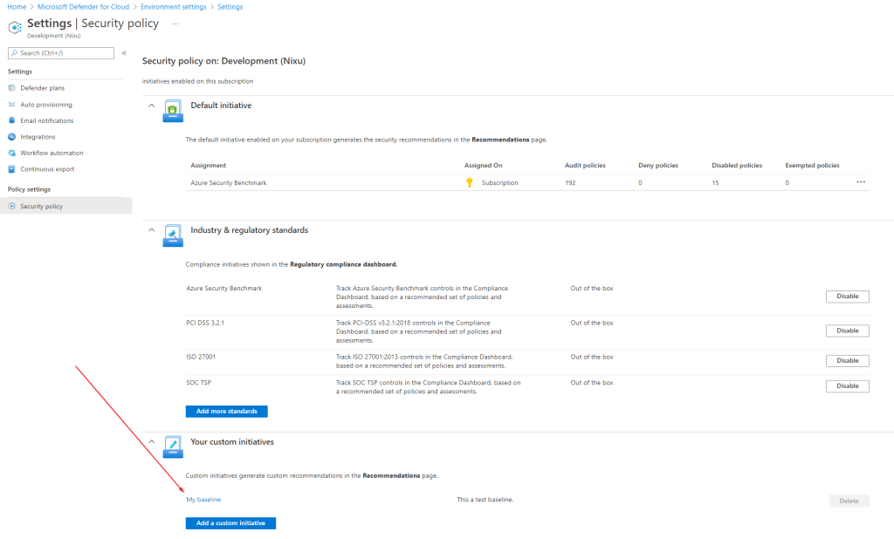
Task: Click the Auto provisioning icon in sidebar
Action: (x=12, y=105)
